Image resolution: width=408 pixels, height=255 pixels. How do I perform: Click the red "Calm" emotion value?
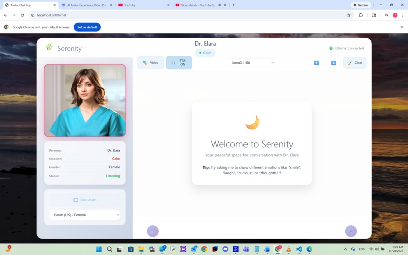[116, 159]
